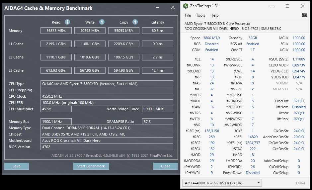Click the Read info icon in AIDA64
The height and width of the screenshot is (190, 312).
pos(67,22)
